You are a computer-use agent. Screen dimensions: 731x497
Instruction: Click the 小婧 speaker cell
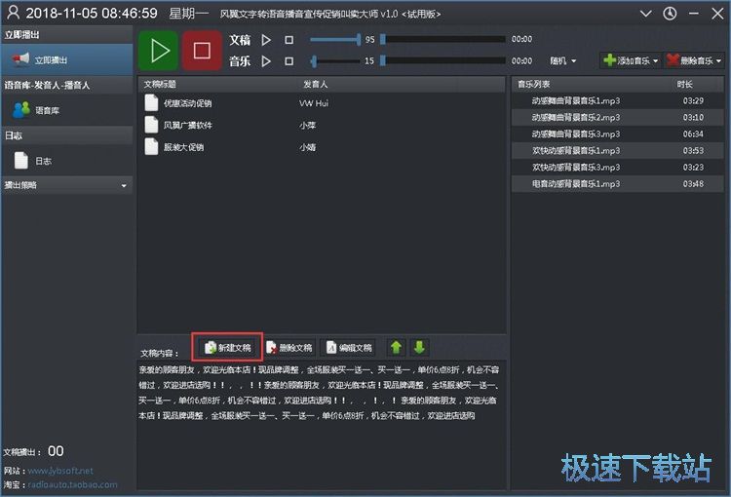coord(308,147)
